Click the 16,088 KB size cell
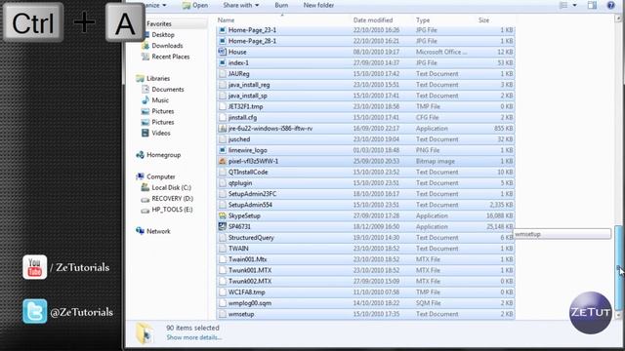Viewport: 625px width, 351px height. 500,215
